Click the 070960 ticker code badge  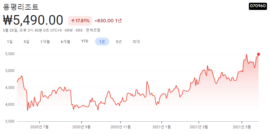(x=258, y=6)
